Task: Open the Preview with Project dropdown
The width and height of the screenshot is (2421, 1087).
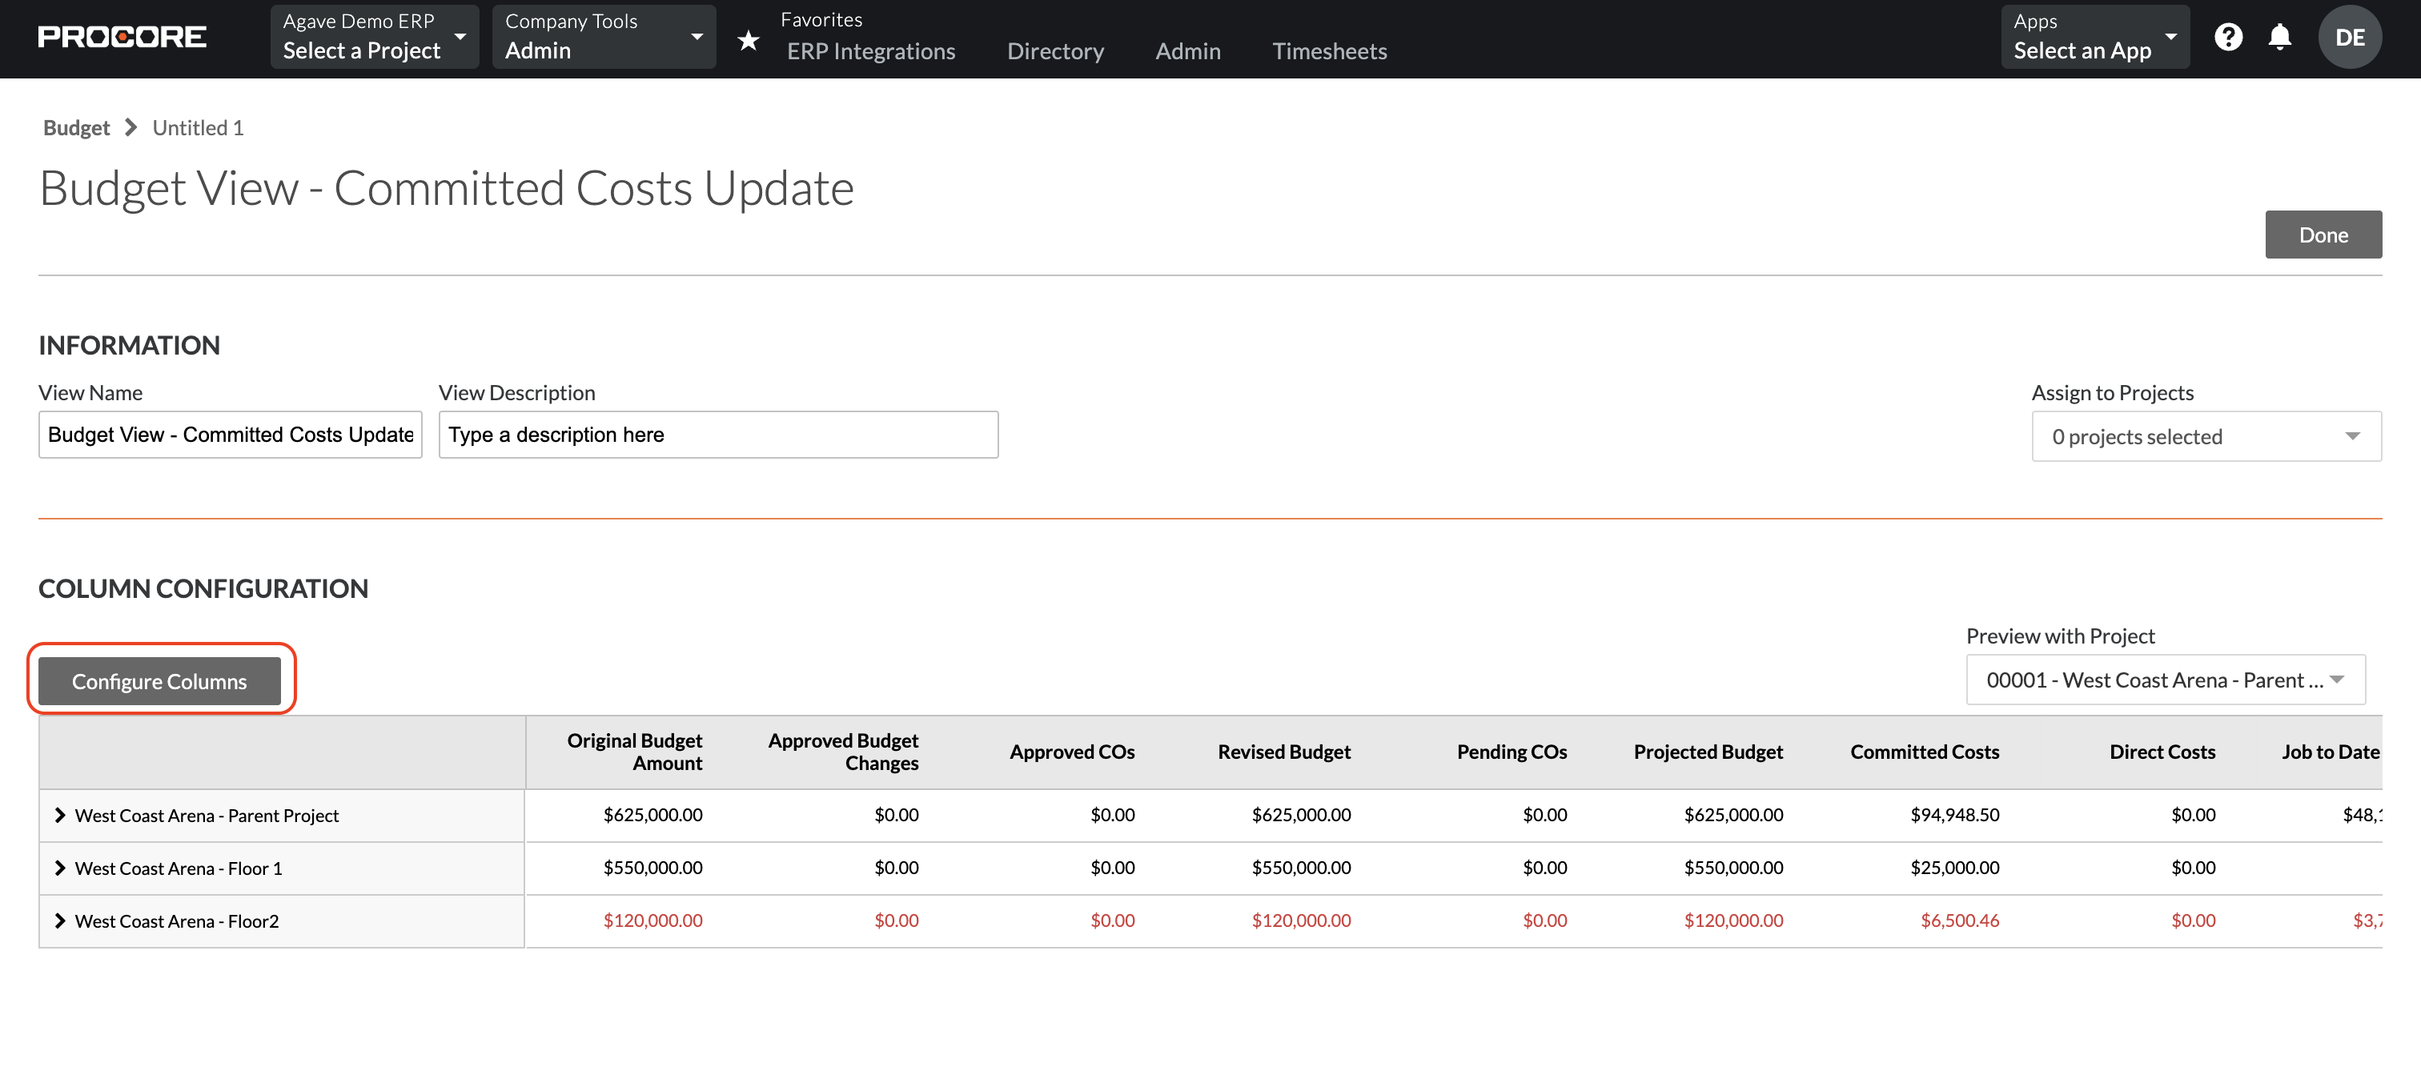Action: pyautogui.click(x=2166, y=680)
